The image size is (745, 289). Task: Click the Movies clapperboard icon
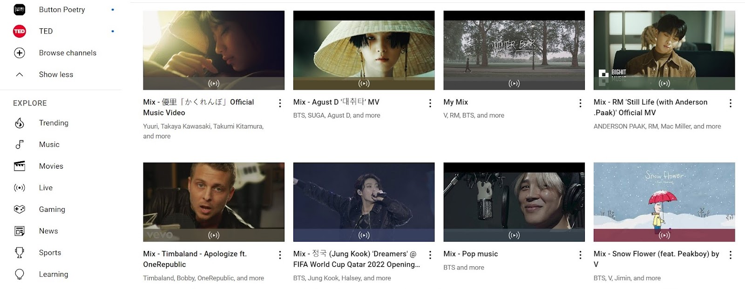[20, 166]
